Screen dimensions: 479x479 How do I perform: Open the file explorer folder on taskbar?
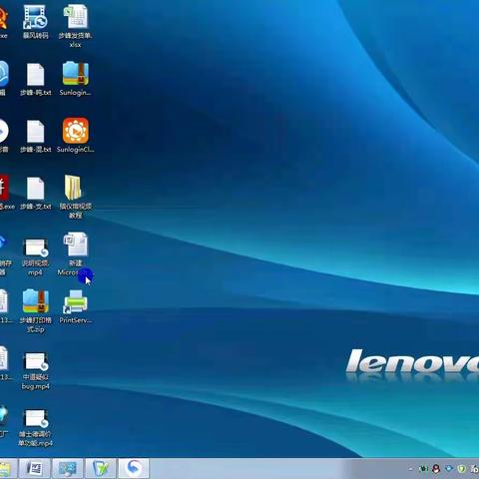pos(6,468)
